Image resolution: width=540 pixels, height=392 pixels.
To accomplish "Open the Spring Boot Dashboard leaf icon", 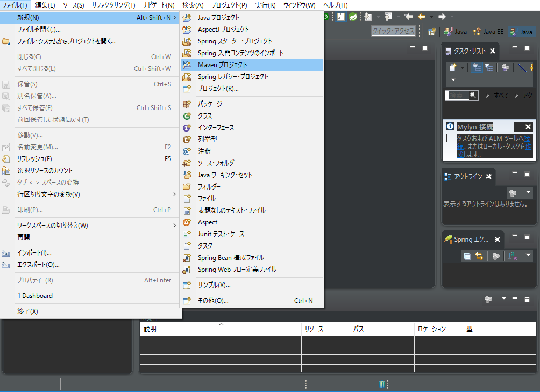I will (353, 17).
